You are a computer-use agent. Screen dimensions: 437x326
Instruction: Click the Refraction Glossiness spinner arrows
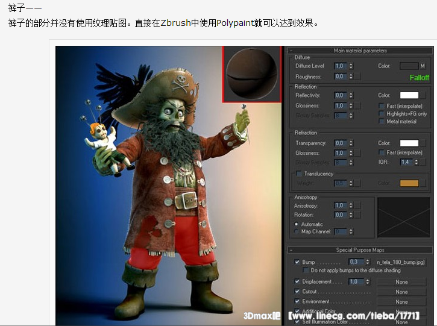pos(351,153)
